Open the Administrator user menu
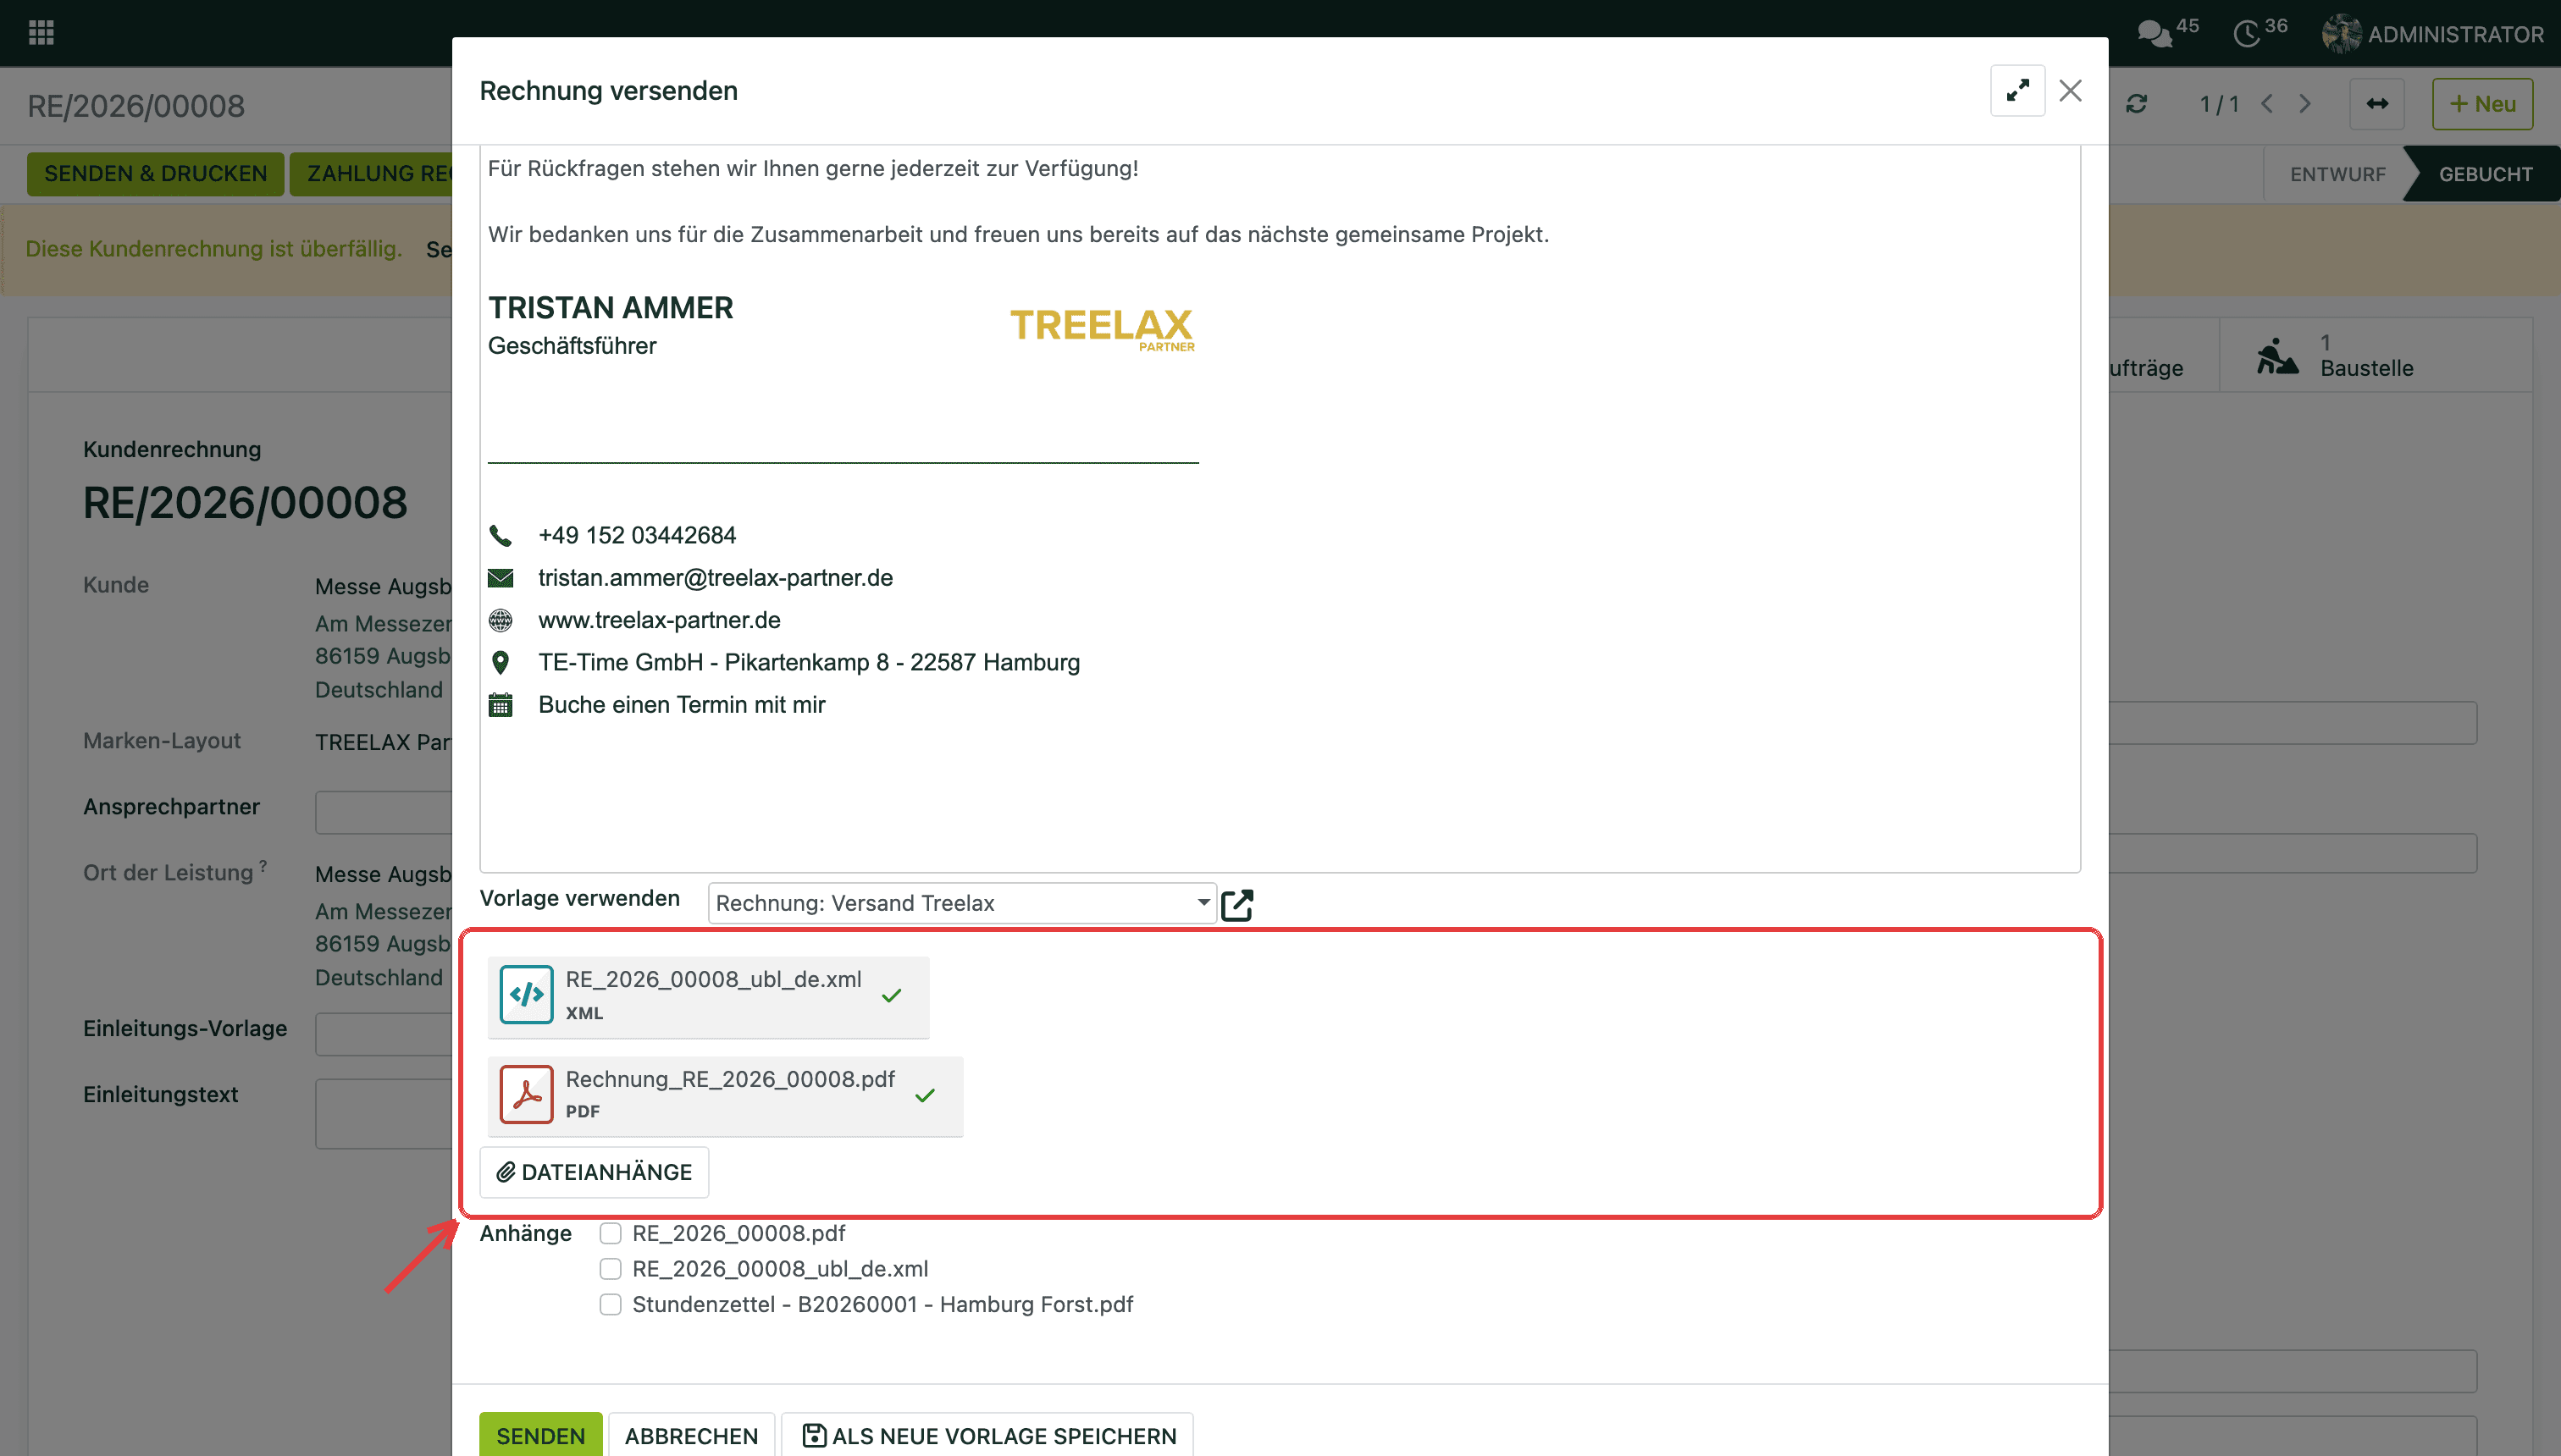Viewport: 2561px width, 1456px height. point(2433,34)
